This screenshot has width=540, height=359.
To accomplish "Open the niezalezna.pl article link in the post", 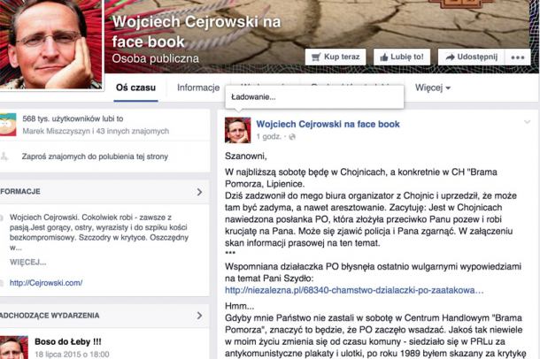I will [354, 290].
